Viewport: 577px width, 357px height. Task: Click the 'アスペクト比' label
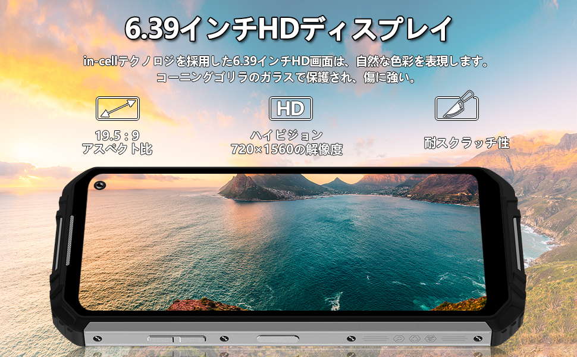[x=117, y=149]
